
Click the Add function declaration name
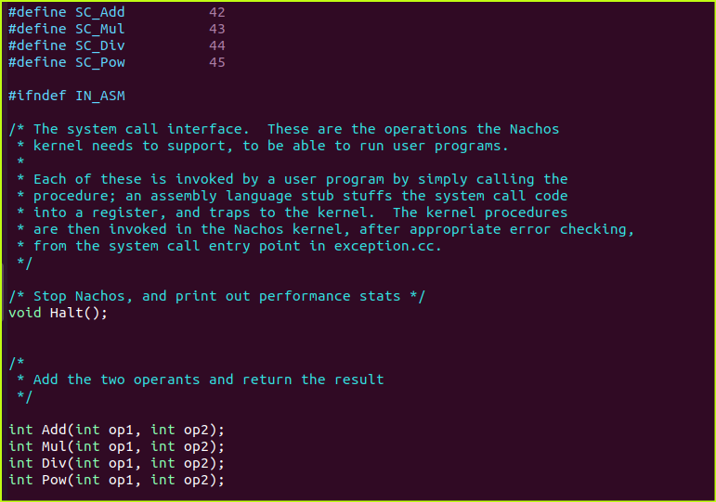tap(54, 430)
